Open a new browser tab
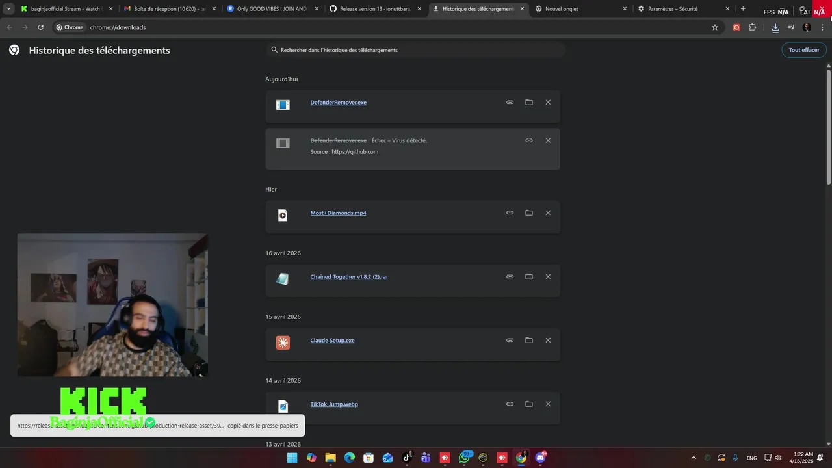This screenshot has width=832, height=468. (743, 9)
